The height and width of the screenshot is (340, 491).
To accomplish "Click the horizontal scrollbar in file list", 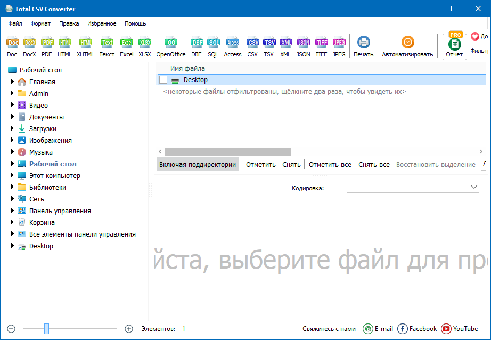I will coord(227,151).
